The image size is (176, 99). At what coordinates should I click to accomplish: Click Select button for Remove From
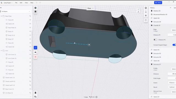point(174,92)
